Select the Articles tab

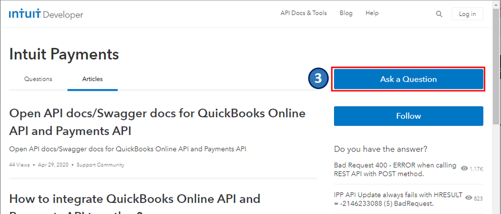(92, 79)
